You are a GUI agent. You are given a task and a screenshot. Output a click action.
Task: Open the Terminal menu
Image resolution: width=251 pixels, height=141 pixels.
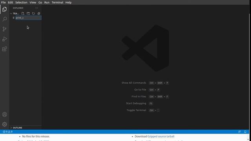click(58, 2)
